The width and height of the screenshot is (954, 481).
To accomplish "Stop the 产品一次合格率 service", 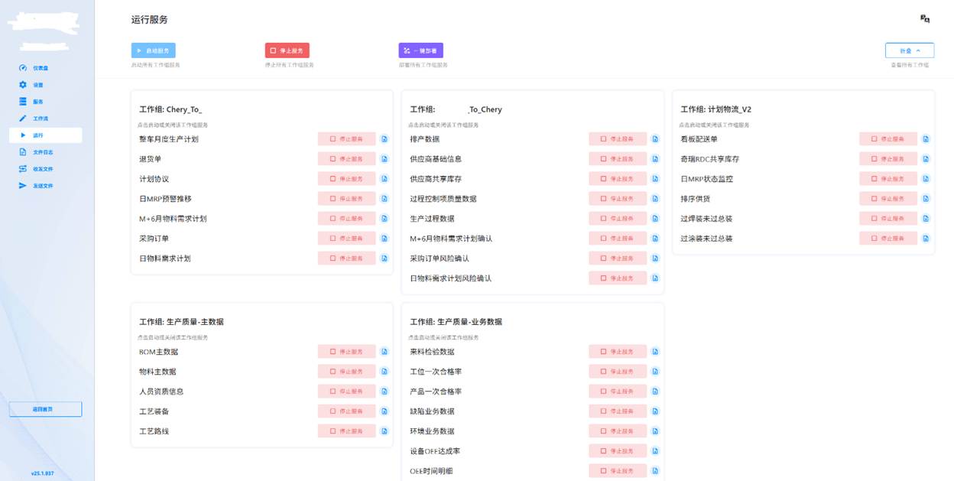I will pos(618,392).
